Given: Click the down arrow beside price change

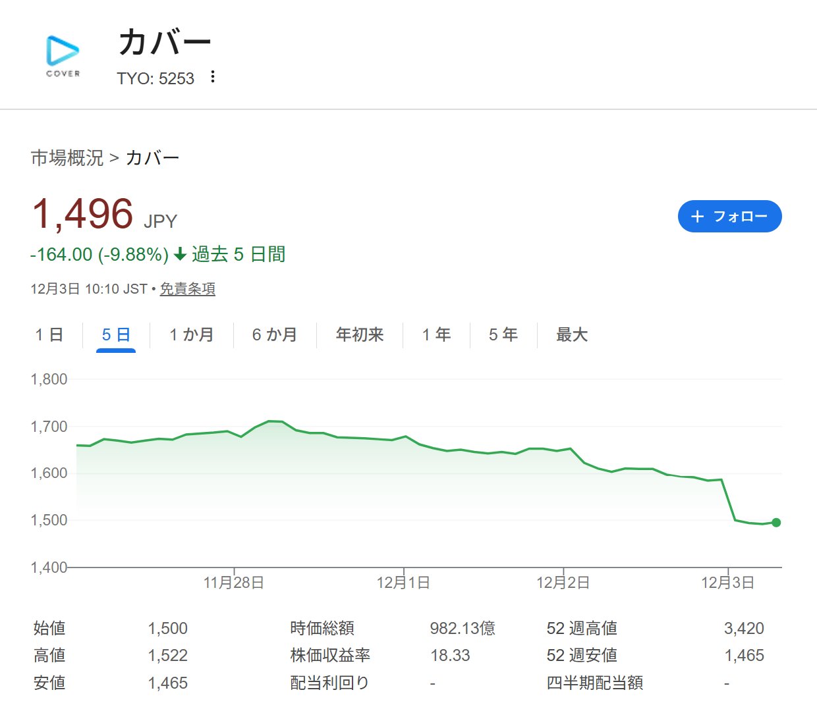Looking at the screenshot, I should coord(180,254).
